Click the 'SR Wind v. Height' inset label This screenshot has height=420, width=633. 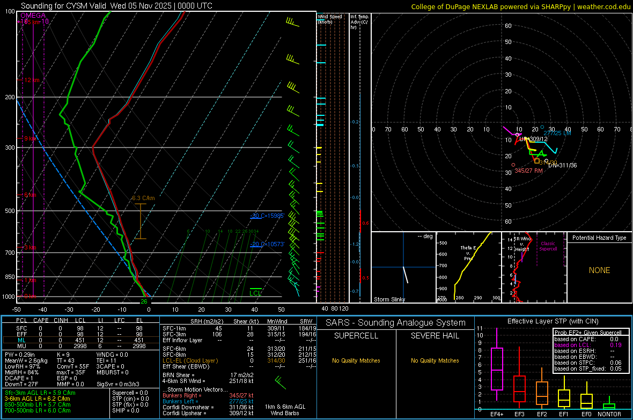(x=522, y=244)
